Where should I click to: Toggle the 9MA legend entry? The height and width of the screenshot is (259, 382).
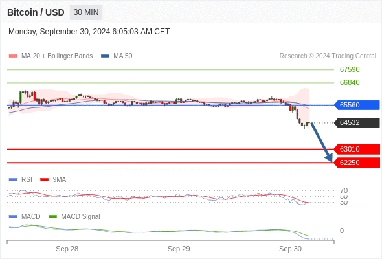[x=53, y=180]
